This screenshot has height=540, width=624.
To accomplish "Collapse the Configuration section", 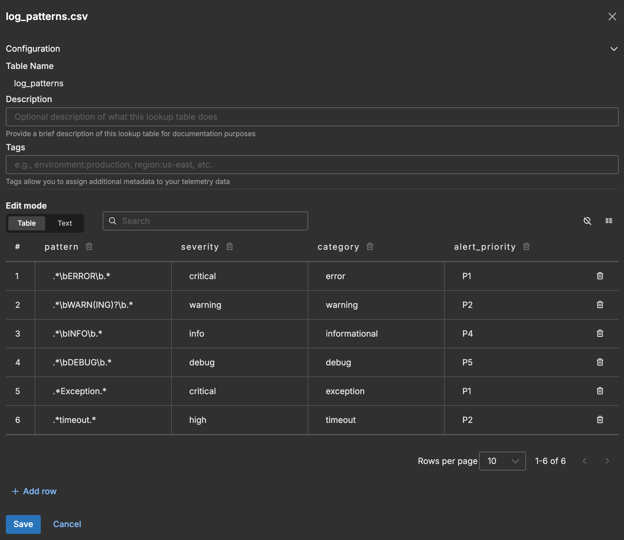I will tap(614, 48).
